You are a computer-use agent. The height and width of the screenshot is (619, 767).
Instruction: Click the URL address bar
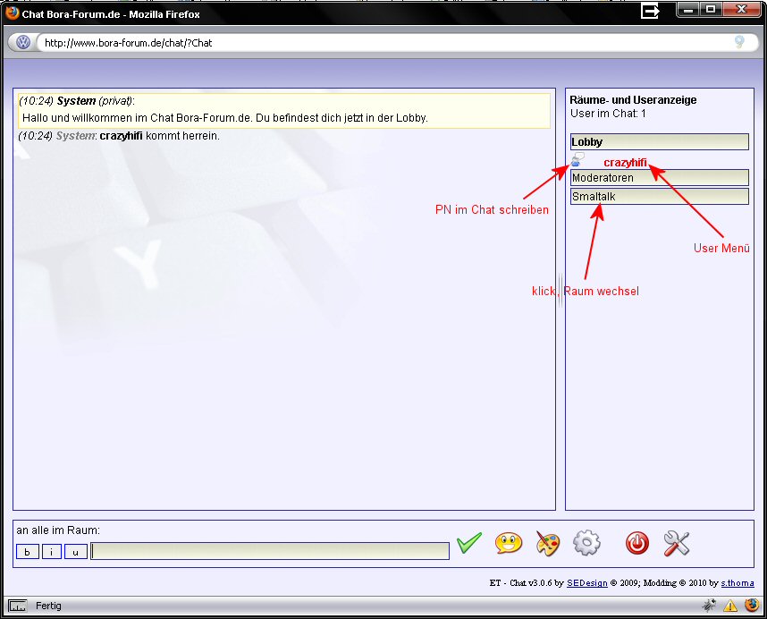tap(386, 43)
